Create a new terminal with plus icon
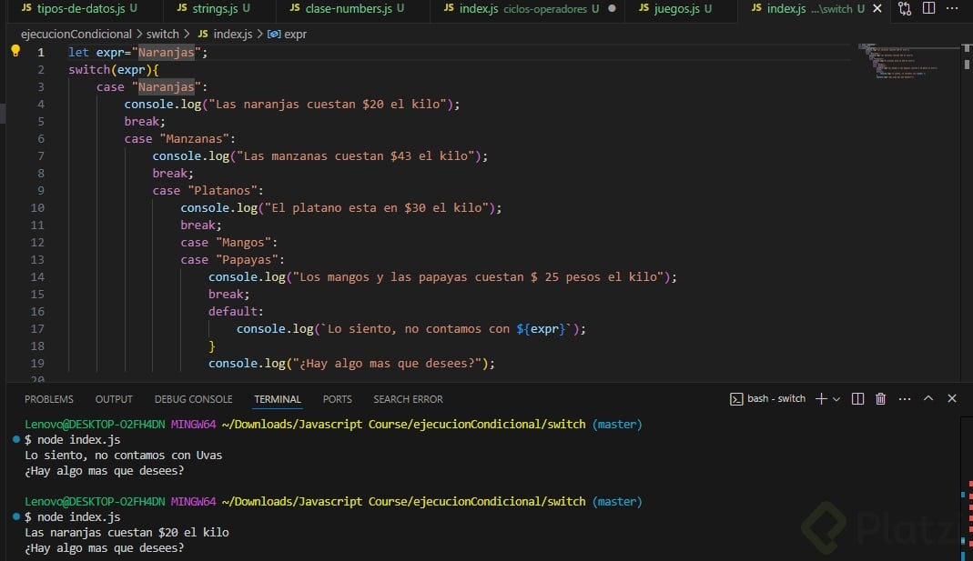The height and width of the screenshot is (561, 973). (821, 398)
